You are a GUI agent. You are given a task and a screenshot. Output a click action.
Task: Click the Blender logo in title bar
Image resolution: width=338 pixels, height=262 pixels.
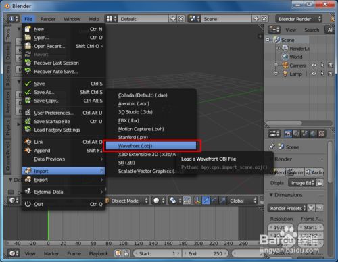coord(7,6)
